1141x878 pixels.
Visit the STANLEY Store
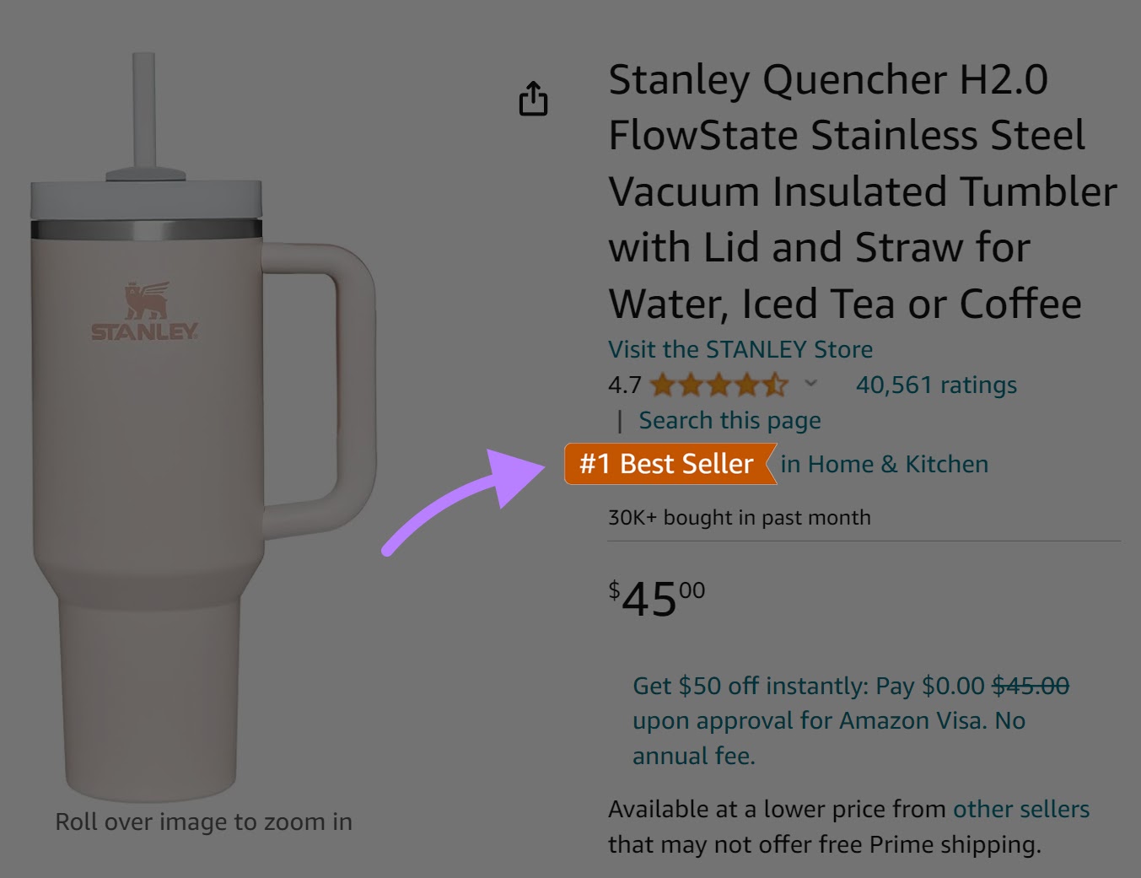pos(740,348)
